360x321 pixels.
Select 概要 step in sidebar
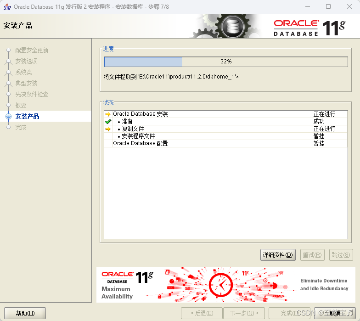[21, 105]
